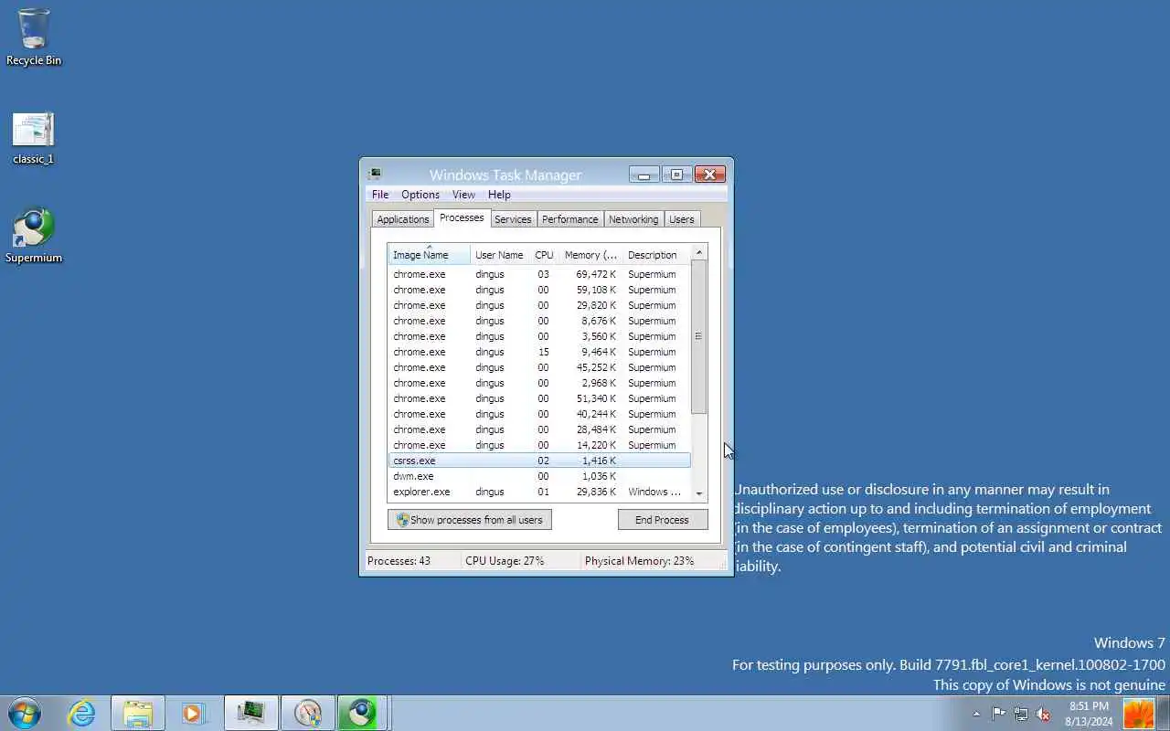Select chrome.exe row using 2,968 K

click(539, 383)
